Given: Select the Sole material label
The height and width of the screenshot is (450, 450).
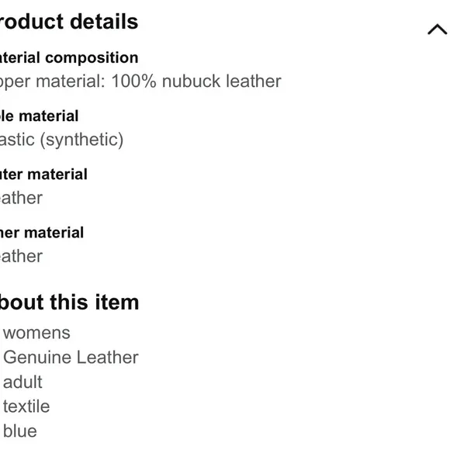Looking at the screenshot, I should [39, 116].
